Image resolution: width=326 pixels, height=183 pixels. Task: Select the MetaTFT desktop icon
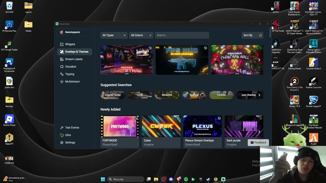click(9, 139)
